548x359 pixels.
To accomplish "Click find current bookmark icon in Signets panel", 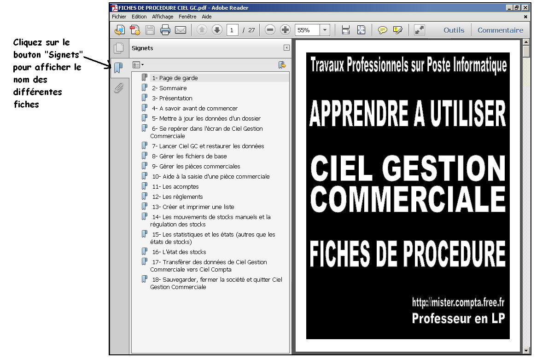I will [282, 65].
